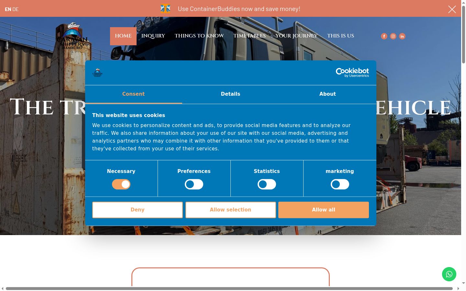
Task: Enable the marketing cookies switch
Action: point(340,184)
